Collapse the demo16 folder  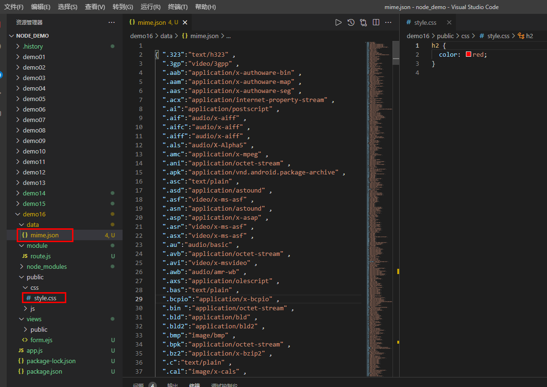coord(34,214)
